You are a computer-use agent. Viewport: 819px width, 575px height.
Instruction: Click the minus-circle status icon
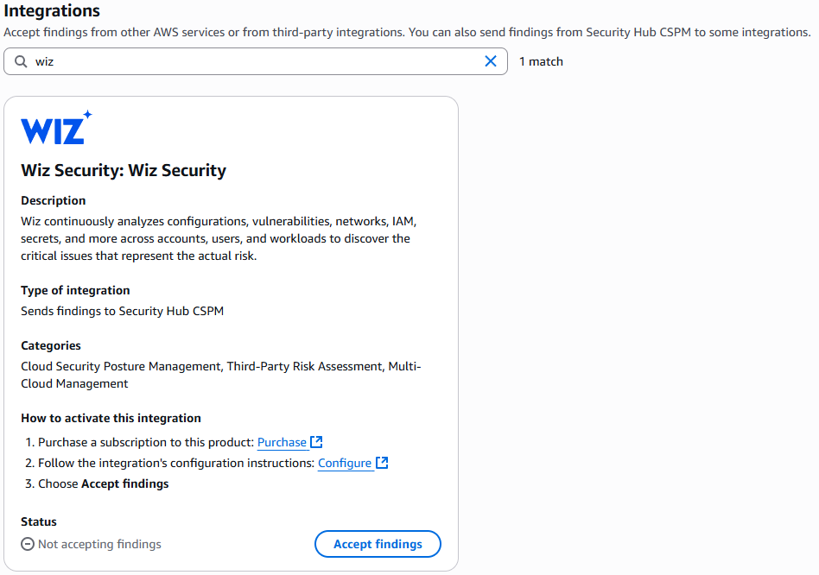coord(27,544)
